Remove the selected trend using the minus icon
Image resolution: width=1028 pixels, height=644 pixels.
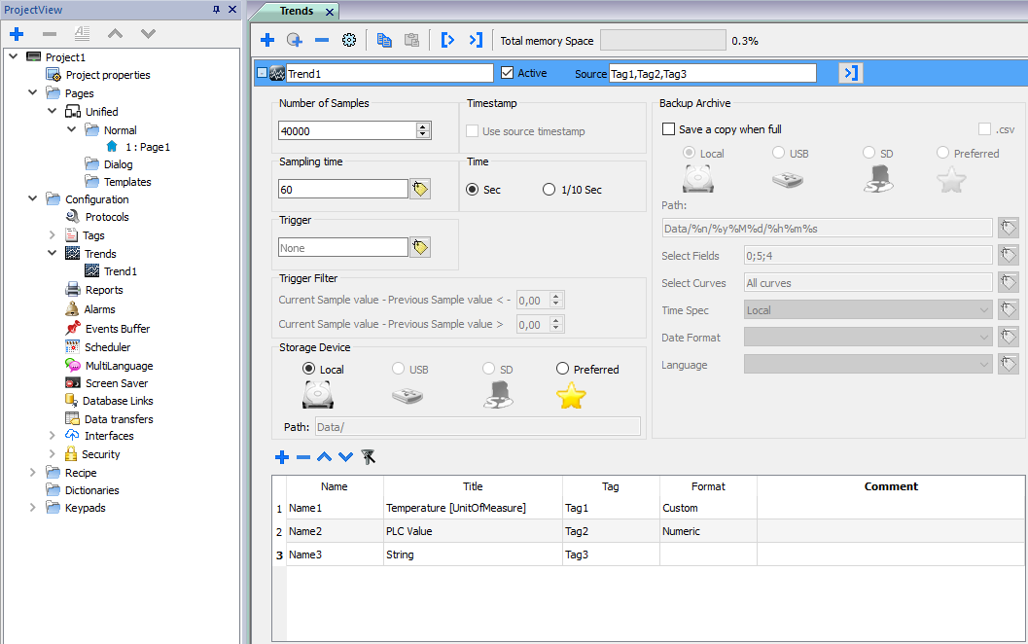(x=321, y=40)
